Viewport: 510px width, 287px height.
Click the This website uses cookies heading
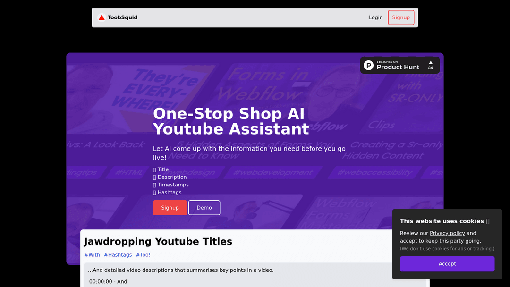(x=445, y=221)
